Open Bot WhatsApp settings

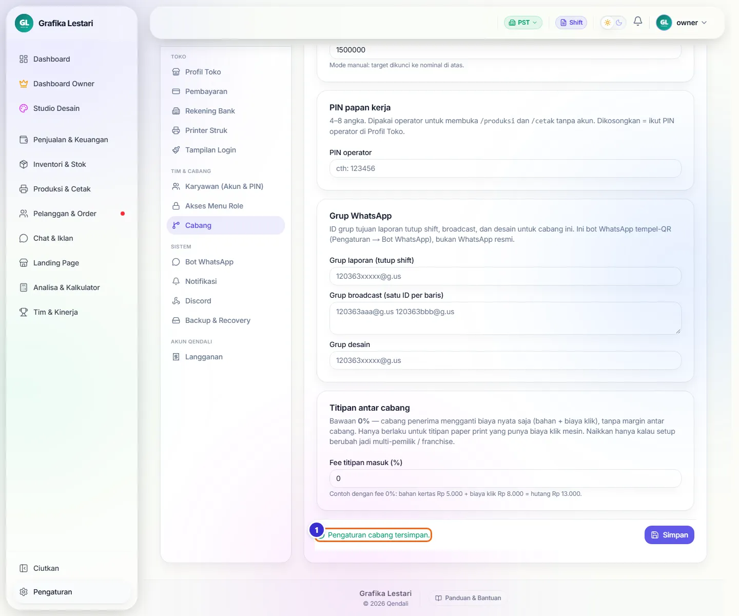(226, 262)
